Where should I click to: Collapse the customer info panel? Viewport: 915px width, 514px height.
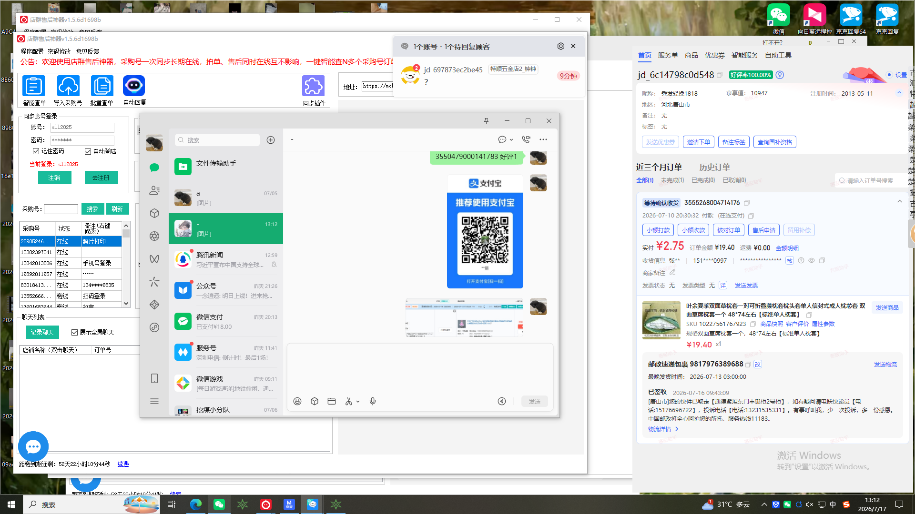coord(899,93)
